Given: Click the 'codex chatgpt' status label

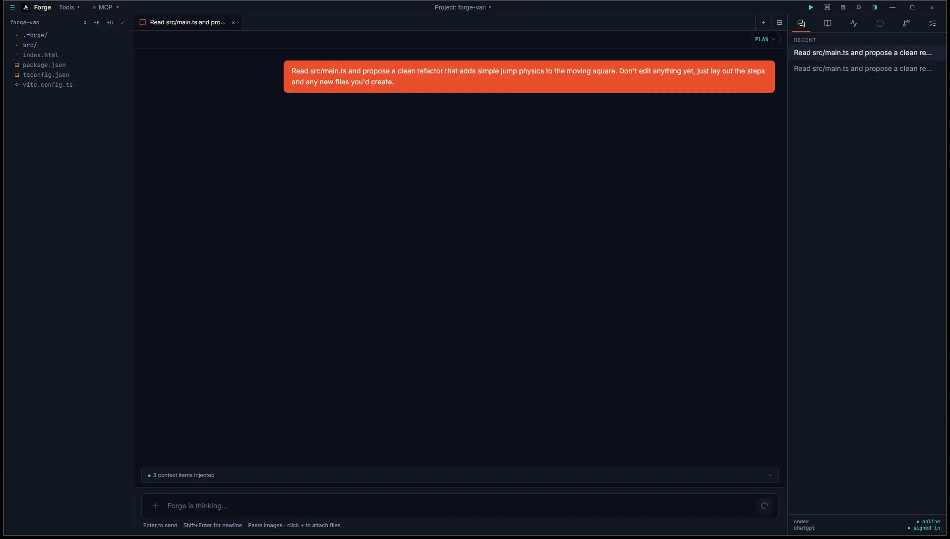Looking at the screenshot, I should click(804, 525).
